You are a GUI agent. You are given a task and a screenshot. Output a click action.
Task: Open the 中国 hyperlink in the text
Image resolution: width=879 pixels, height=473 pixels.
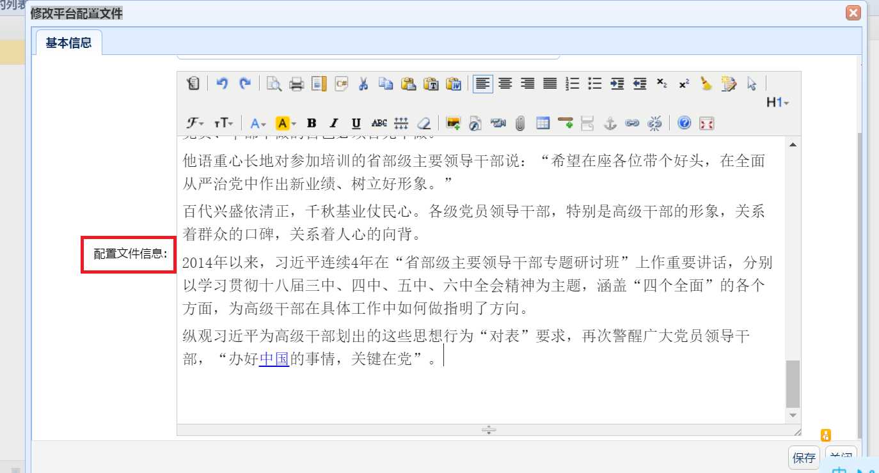pyautogui.click(x=274, y=359)
